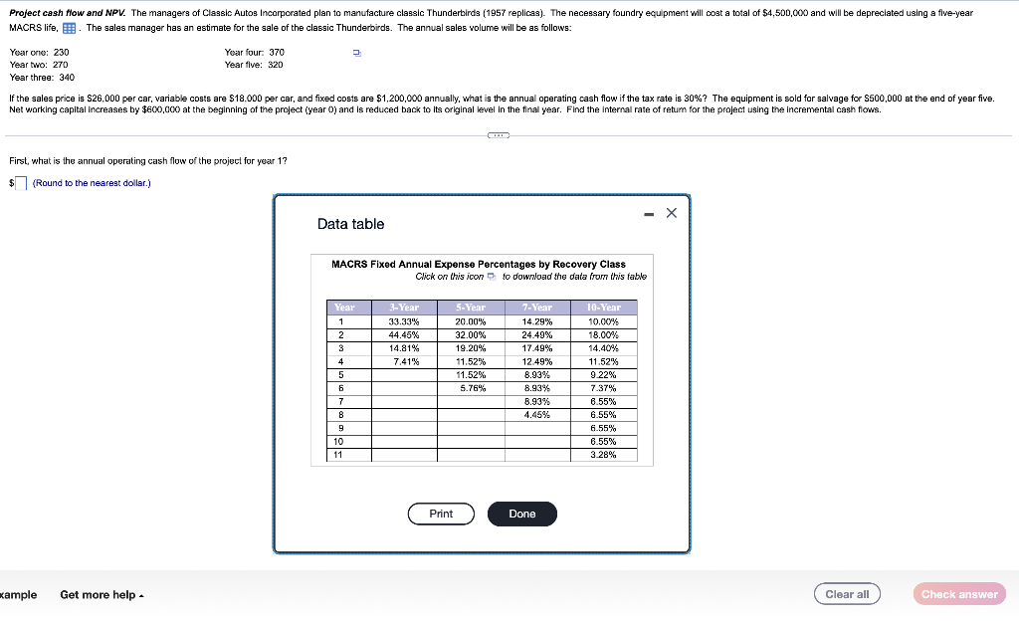This screenshot has width=1019, height=621.
Task: Click the Clear all button
Action: (847, 593)
